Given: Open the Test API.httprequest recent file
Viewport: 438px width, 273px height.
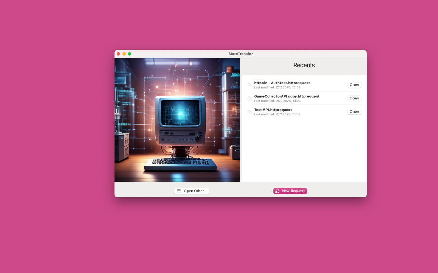Looking at the screenshot, I should point(354,112).
